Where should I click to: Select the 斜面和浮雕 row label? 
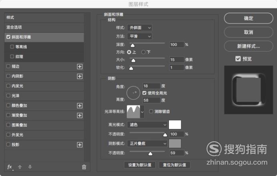pos(21,37)
